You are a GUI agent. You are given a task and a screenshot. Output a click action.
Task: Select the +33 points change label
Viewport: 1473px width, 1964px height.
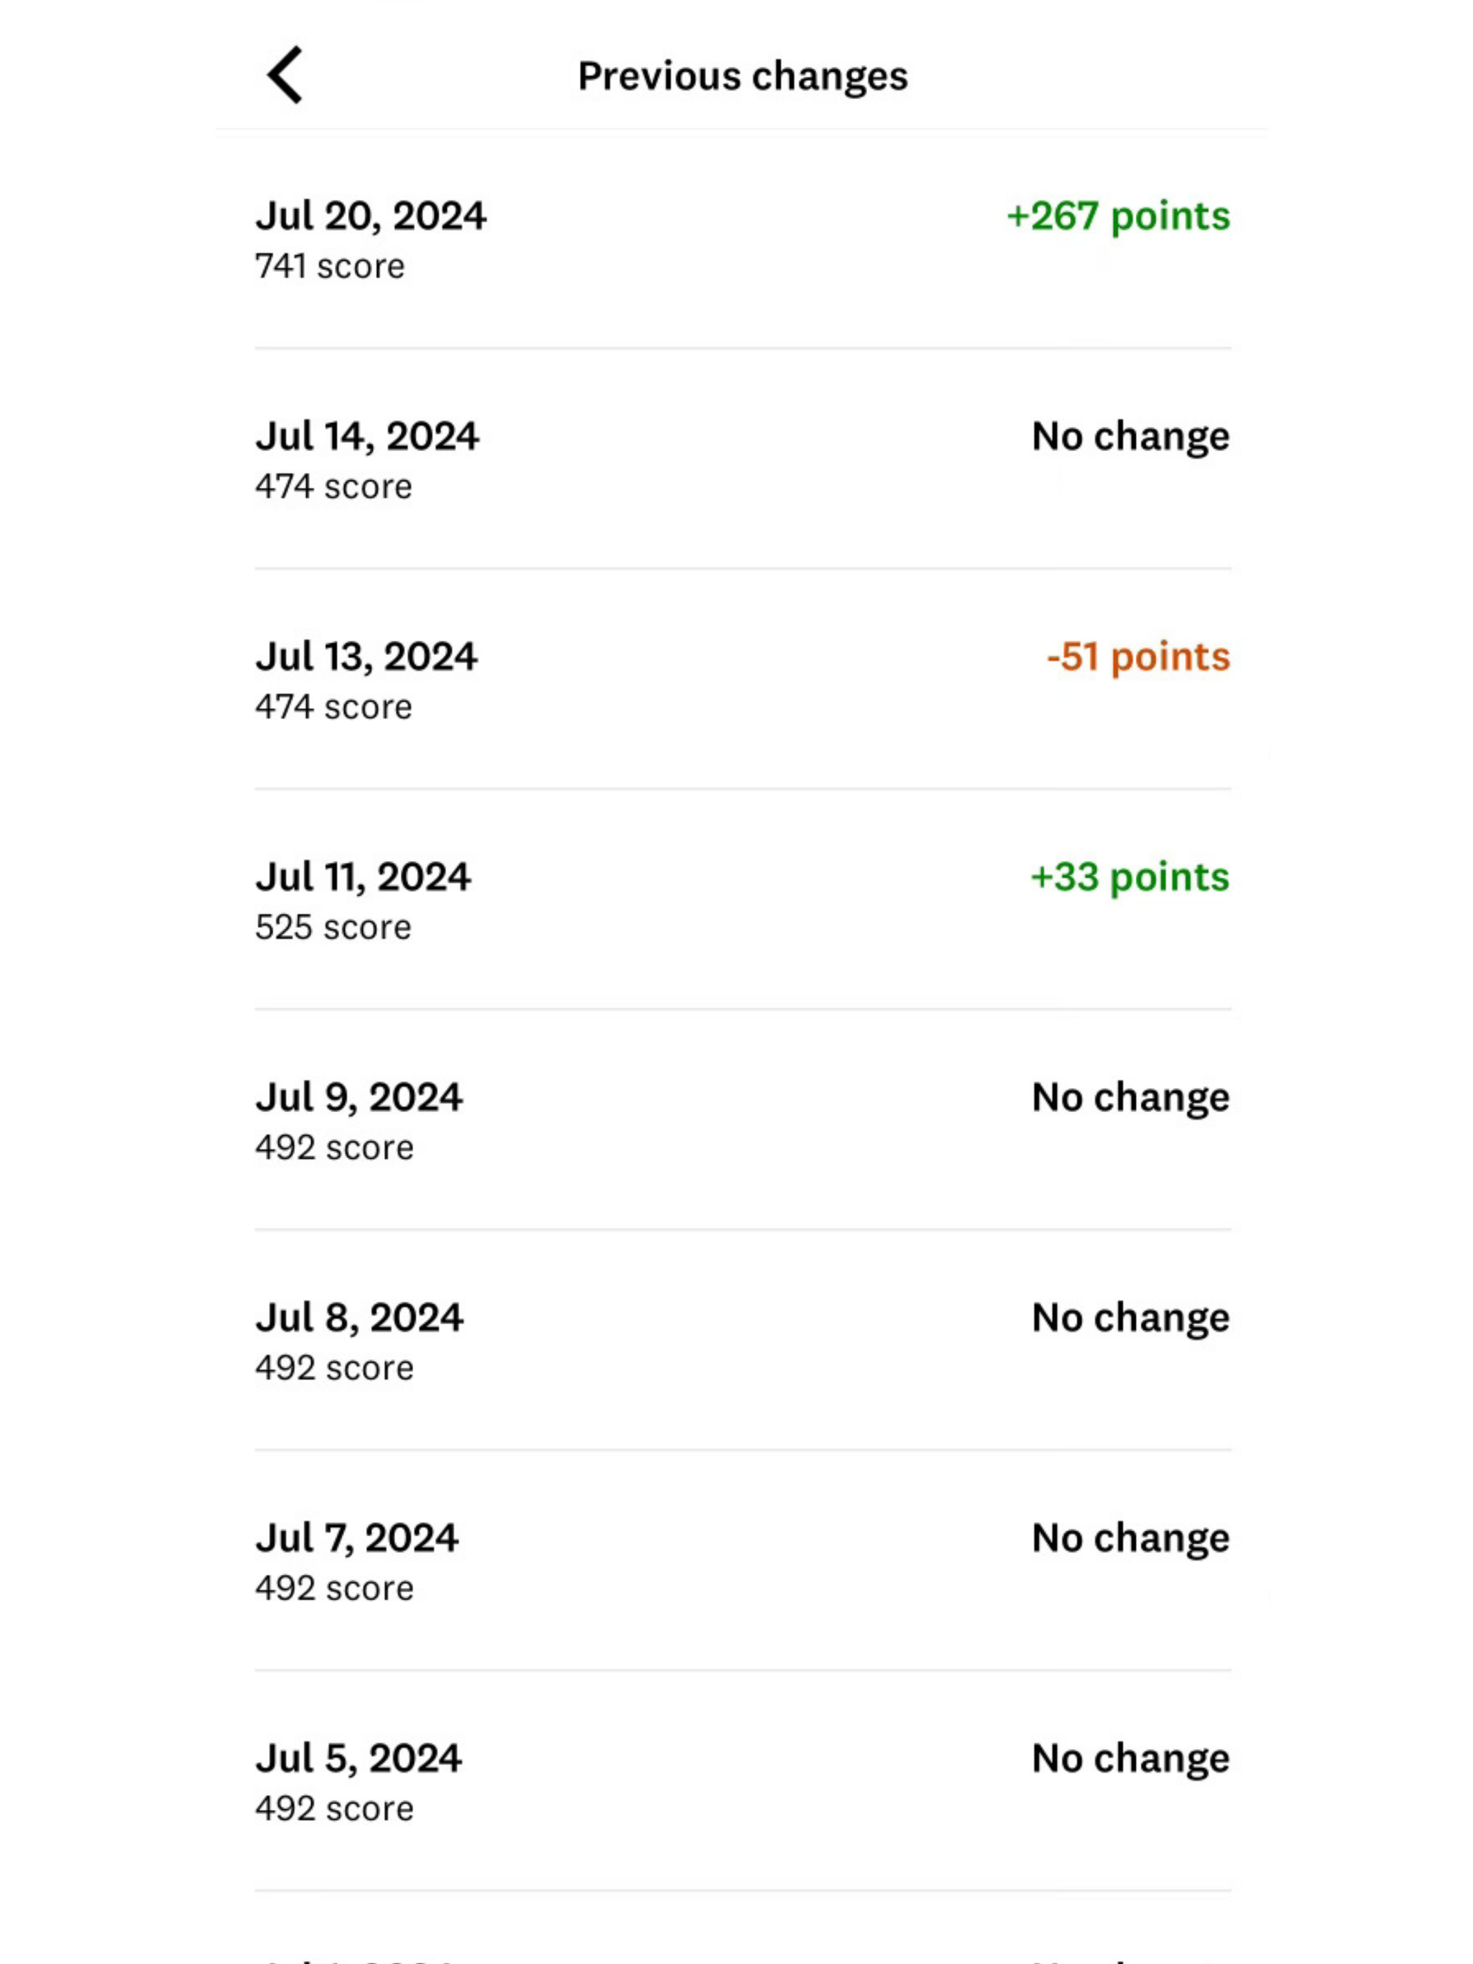coord(1129,877)
